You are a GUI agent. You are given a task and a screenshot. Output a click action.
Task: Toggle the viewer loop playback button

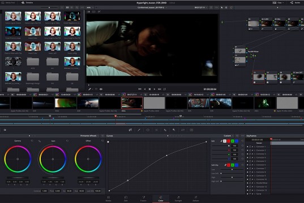pyautogui.click(x=165, y=89)
